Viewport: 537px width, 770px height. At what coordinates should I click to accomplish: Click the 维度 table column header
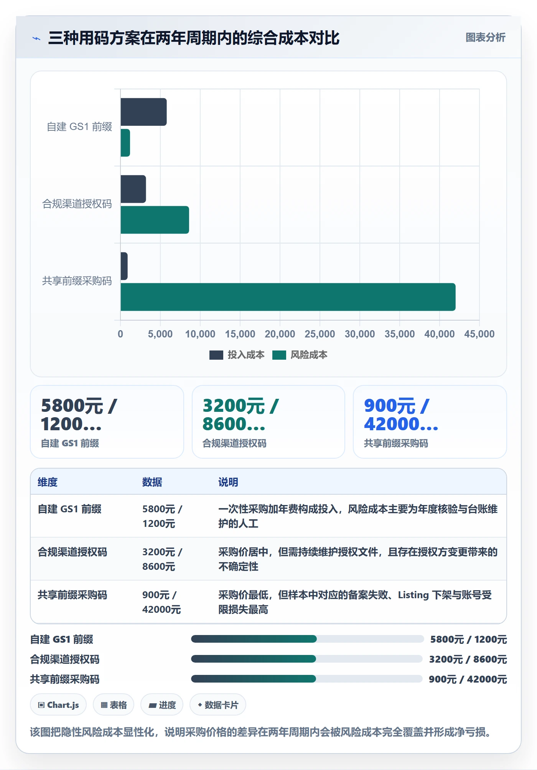(48, 482)
